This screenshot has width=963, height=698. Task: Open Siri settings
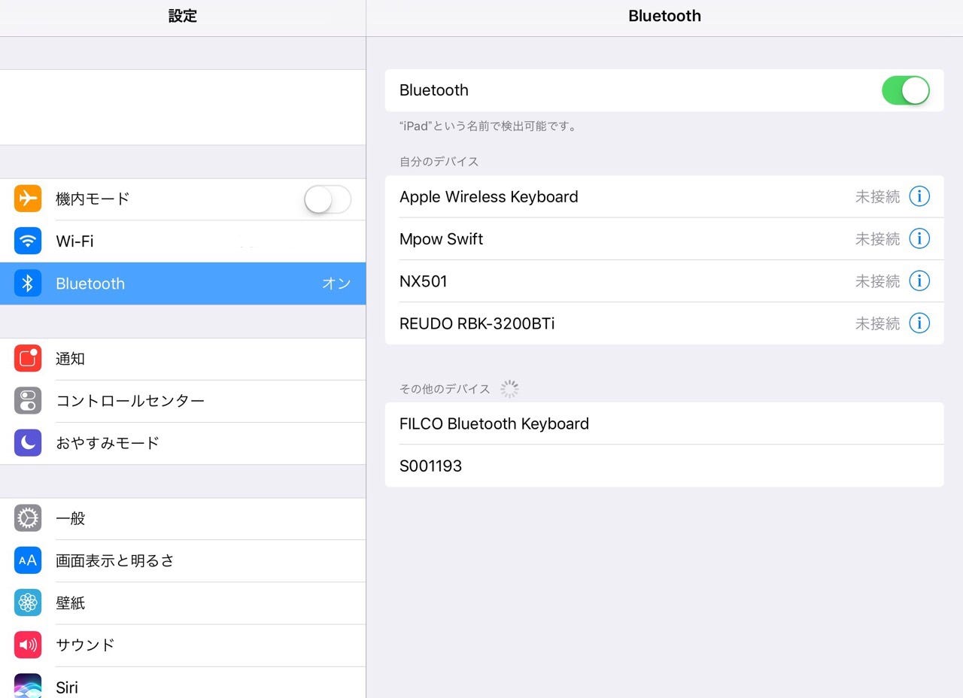[x=183, y=682]
